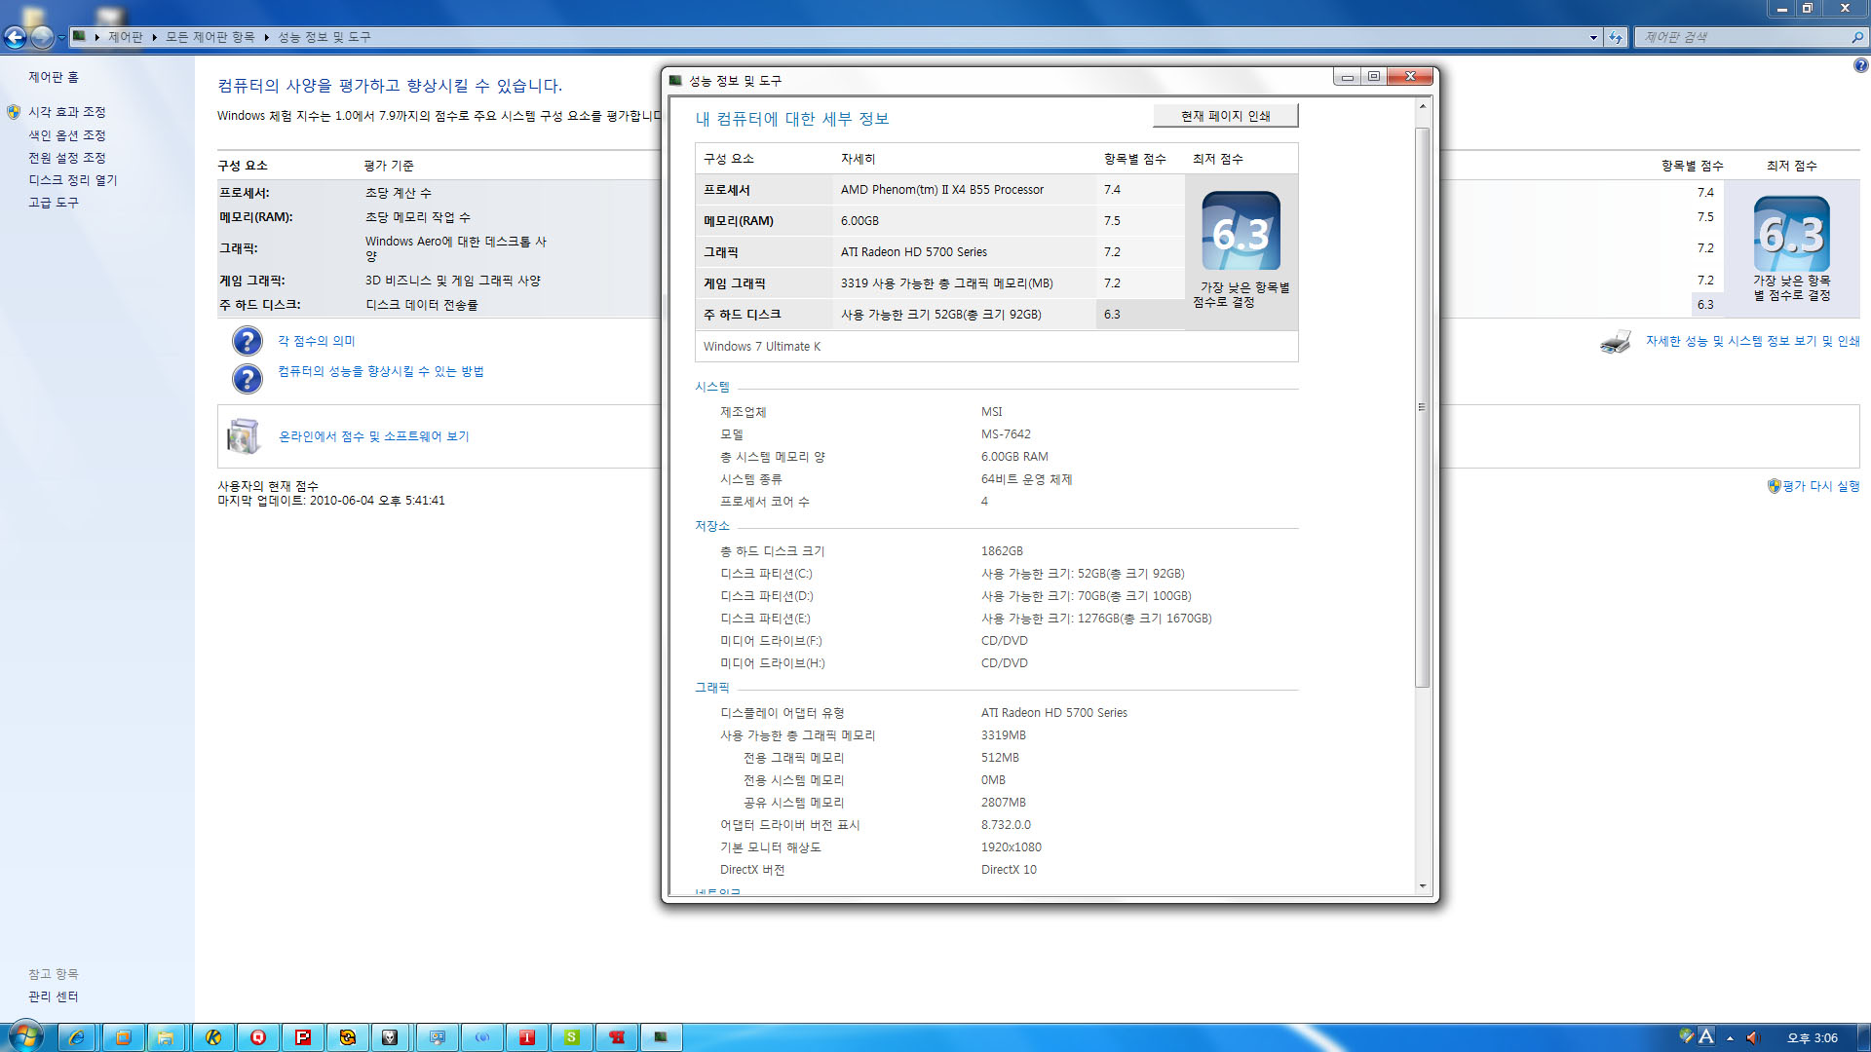
Task: Open the address bar history dropdown
Action: (1593, 38)
